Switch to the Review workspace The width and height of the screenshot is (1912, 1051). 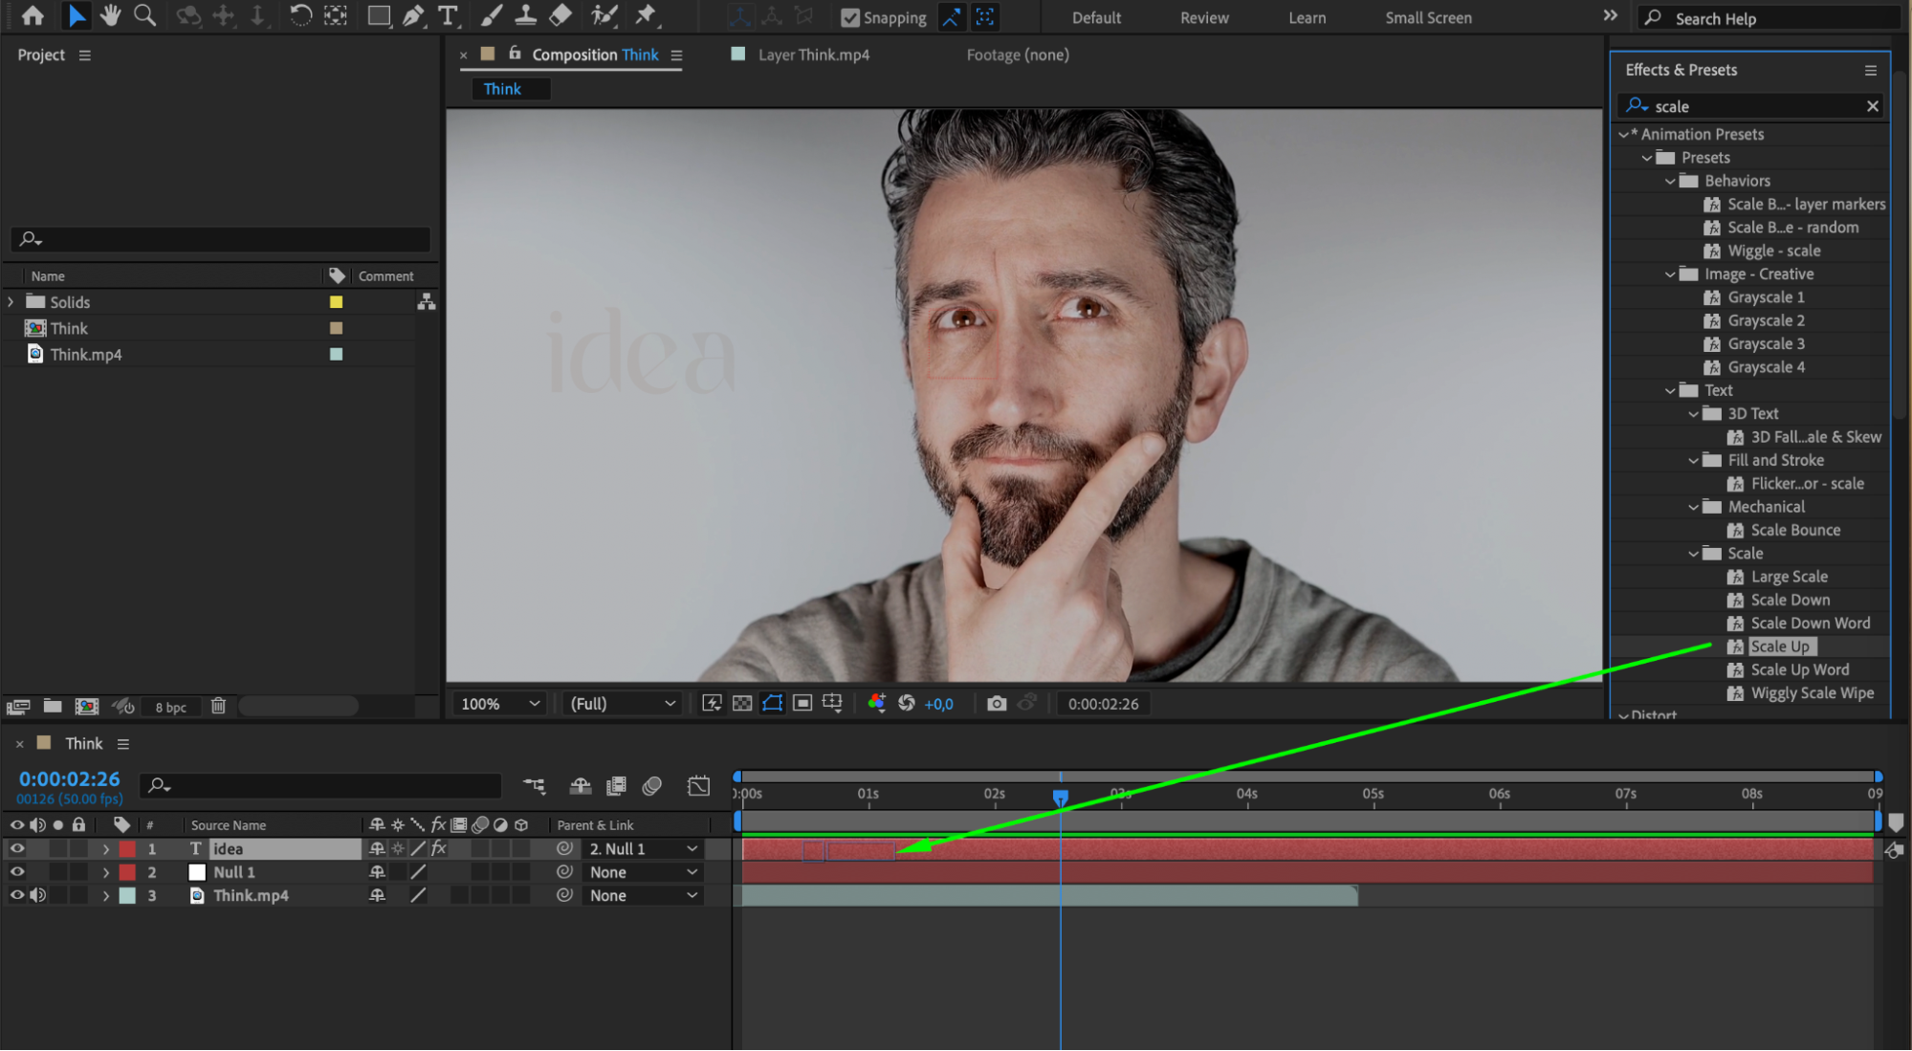1203,17
